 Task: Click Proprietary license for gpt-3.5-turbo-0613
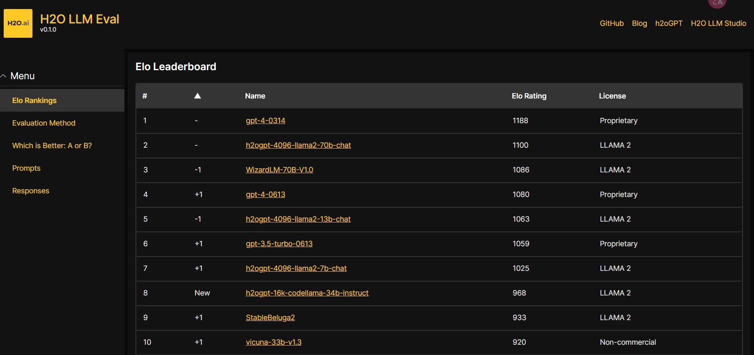[619, 244]
